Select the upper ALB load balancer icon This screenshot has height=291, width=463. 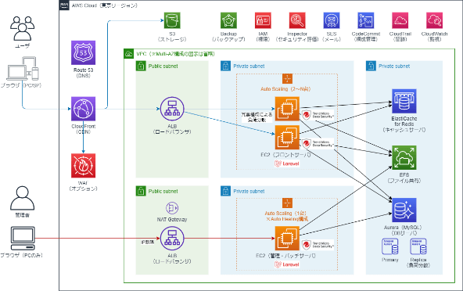pyautogui.click(x=172, y=109)
